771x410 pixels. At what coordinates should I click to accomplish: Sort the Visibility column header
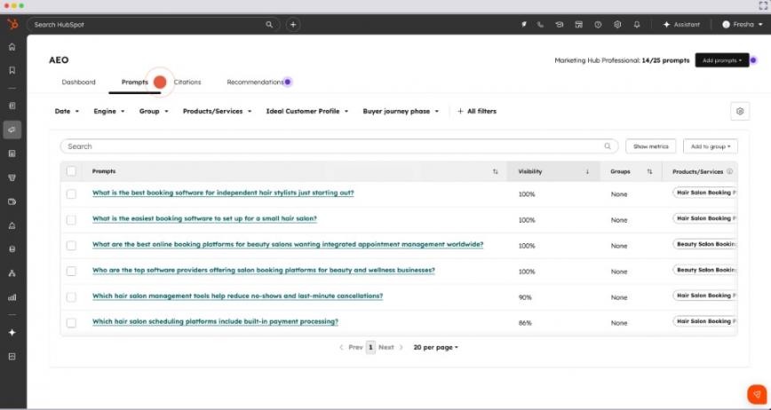[x=553, y=171]
